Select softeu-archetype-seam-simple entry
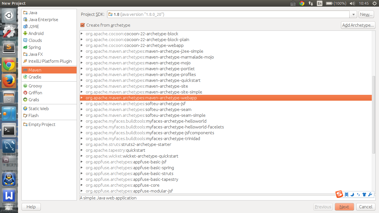 pyautogui.click(x=226, y=115)
